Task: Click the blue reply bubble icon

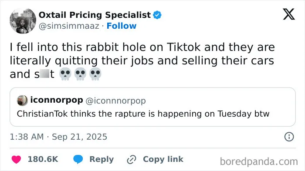Action: pyautogui.click(x=78, y=159)
